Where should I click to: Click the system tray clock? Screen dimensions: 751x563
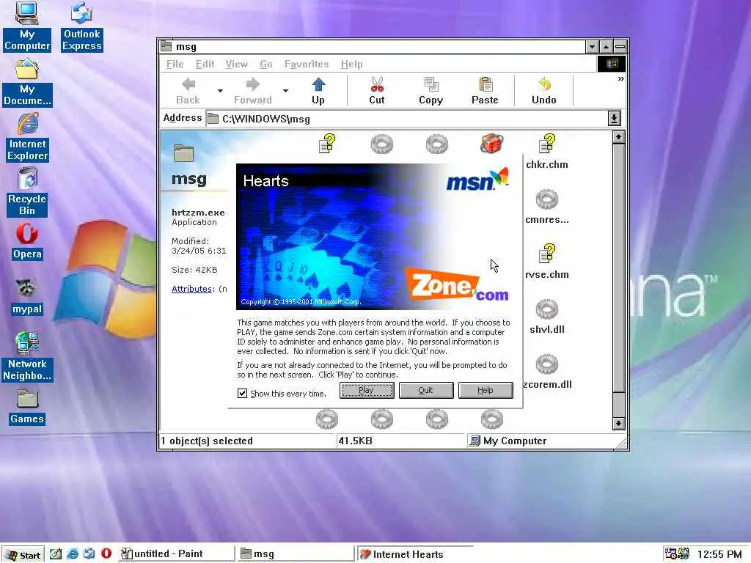[719, 554]
